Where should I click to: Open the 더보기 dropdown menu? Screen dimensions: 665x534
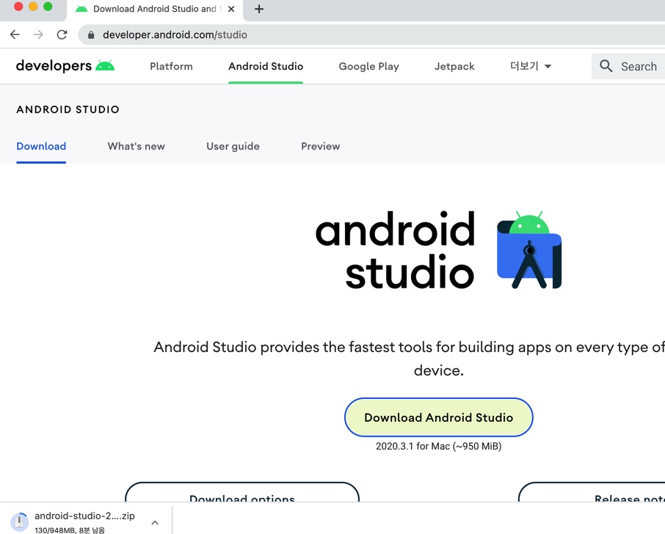pyautogui.click(x=531, y=66)
